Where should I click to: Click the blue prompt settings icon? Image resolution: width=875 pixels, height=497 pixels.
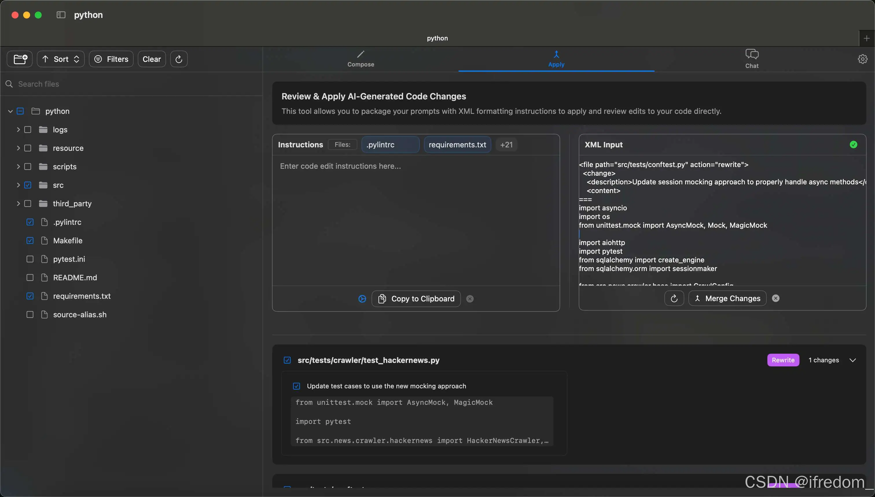coord(362,299)
